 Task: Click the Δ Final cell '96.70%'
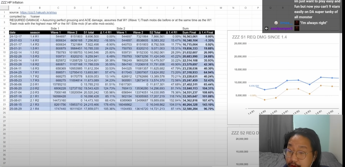point(206,109)
